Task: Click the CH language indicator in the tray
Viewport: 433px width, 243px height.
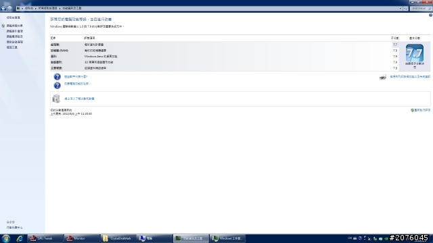Action: tap(350, 238)
